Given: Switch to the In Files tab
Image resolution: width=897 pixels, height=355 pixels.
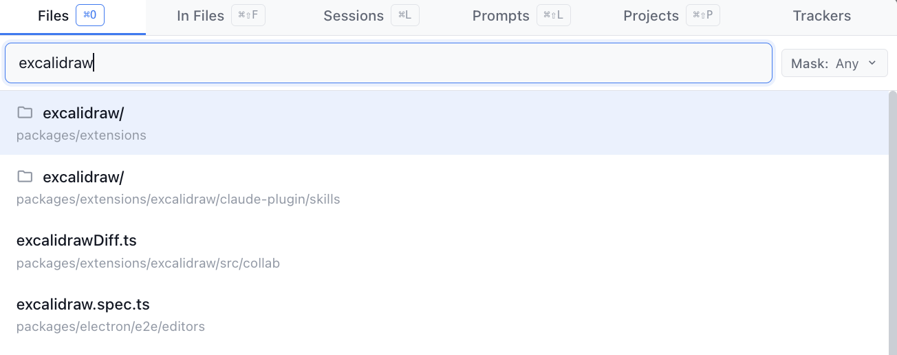Looking at the screenshot, I should pyautogui.click(x=221, y=16).
